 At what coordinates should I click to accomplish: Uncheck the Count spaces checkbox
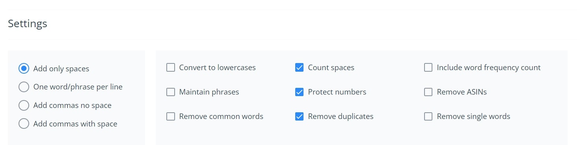[x=300, y=68]
